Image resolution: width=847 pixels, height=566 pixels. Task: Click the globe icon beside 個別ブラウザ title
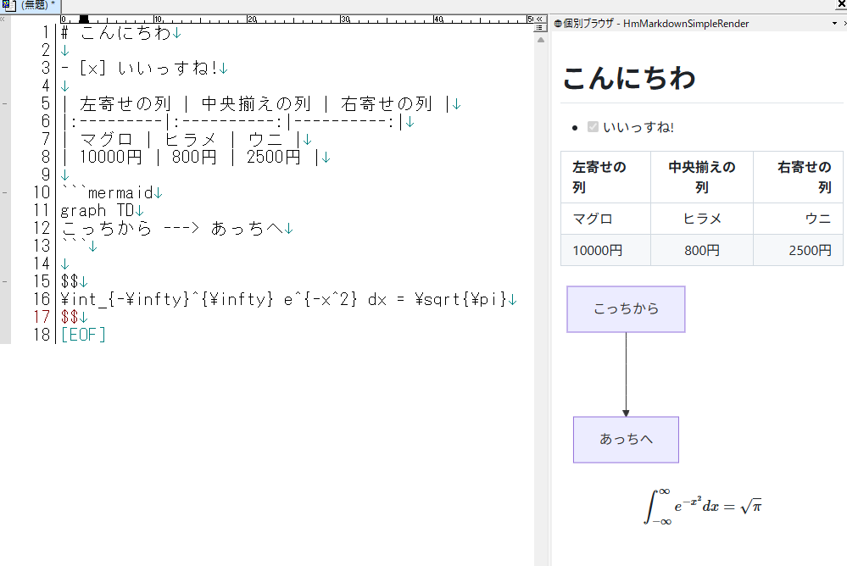click(x=558, y=24)
